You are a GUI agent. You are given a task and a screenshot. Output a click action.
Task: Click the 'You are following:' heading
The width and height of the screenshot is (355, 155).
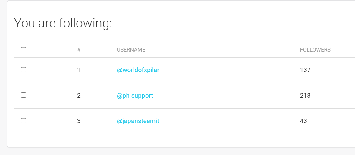point(63,23)
